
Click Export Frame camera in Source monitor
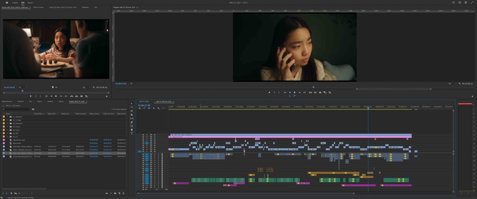[81, 96]
